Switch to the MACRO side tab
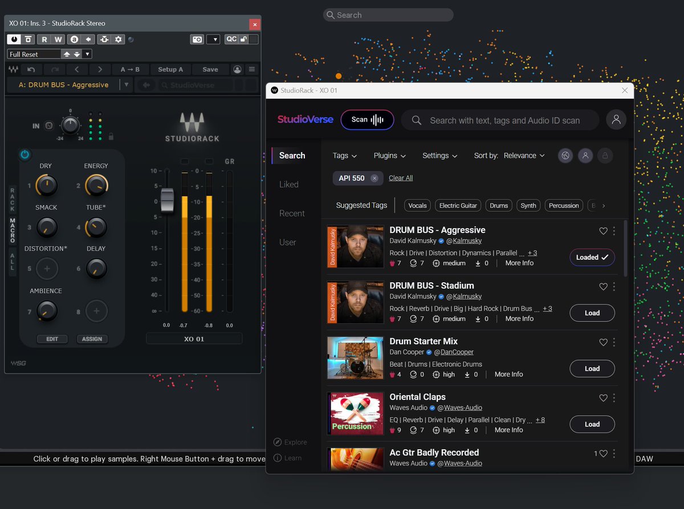 [x=13, y=231]
